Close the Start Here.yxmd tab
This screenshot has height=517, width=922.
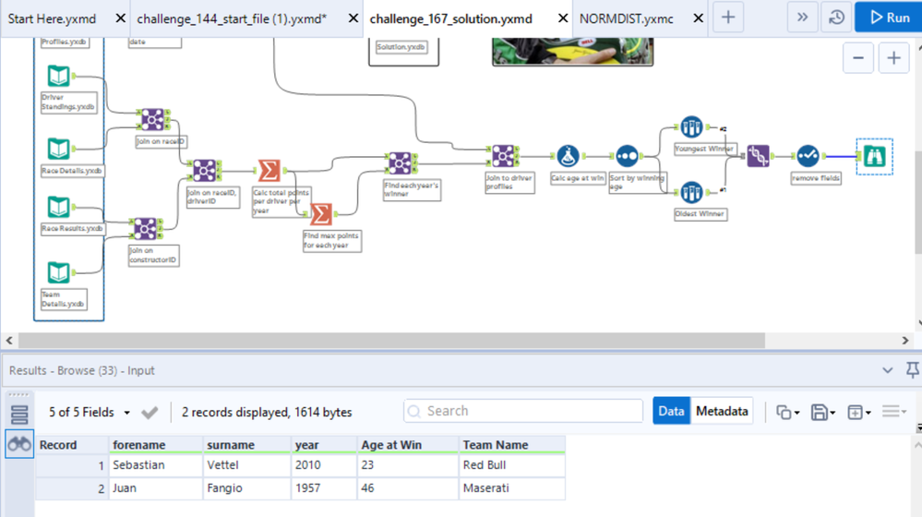coord(120,18)
